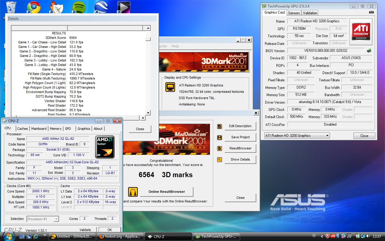Expand hidden system tray icons arrow
The width and height of the screenshot is (385, 241).
[322, 236]
